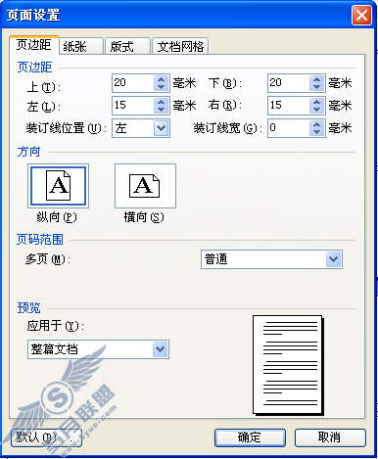This screenshot has width=378, height=459.
Task: Click the page preview thumbnail
Action: [x=288, y=365]
